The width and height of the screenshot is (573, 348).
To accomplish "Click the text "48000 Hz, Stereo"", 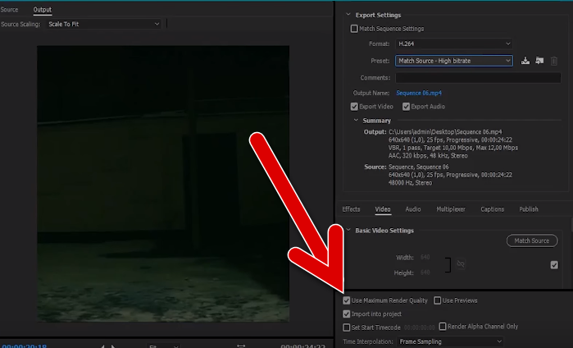I will (x=410, y=182).
